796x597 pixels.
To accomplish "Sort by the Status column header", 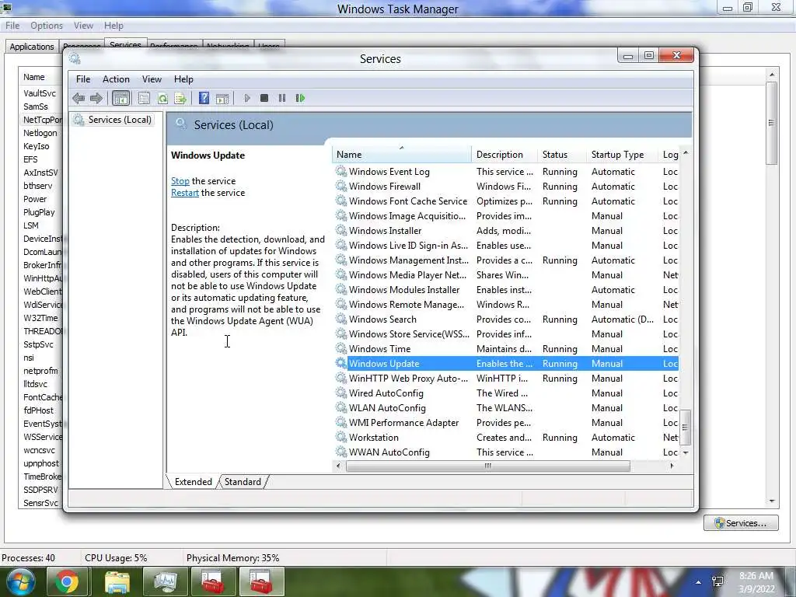I will point(561,155).
